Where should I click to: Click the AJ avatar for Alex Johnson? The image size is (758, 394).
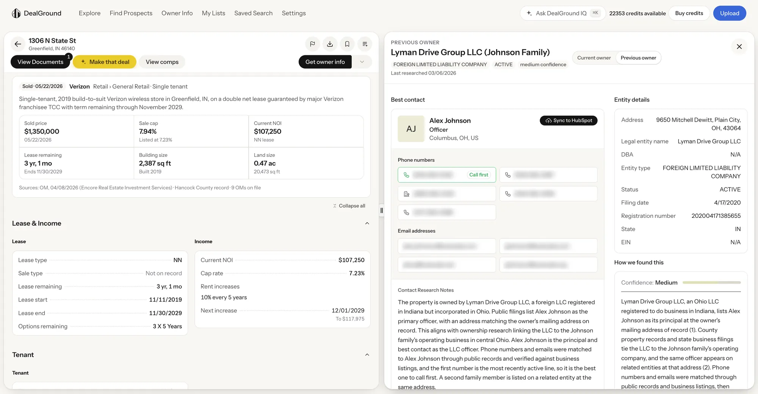411,129
